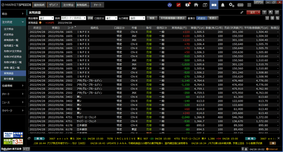
Task: Open alerts via the bell icon
Action: [223, 5]
